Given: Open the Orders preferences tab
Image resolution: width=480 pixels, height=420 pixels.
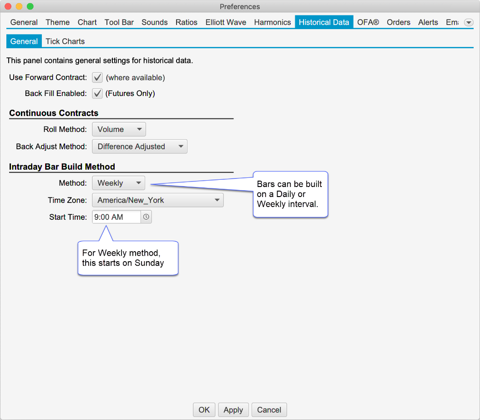Looking at the screenshot, I should 399,22.
